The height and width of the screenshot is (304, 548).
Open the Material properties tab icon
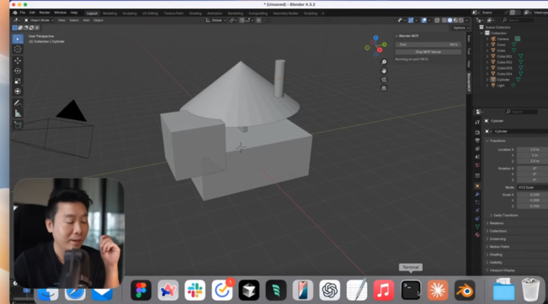(477, 234)
